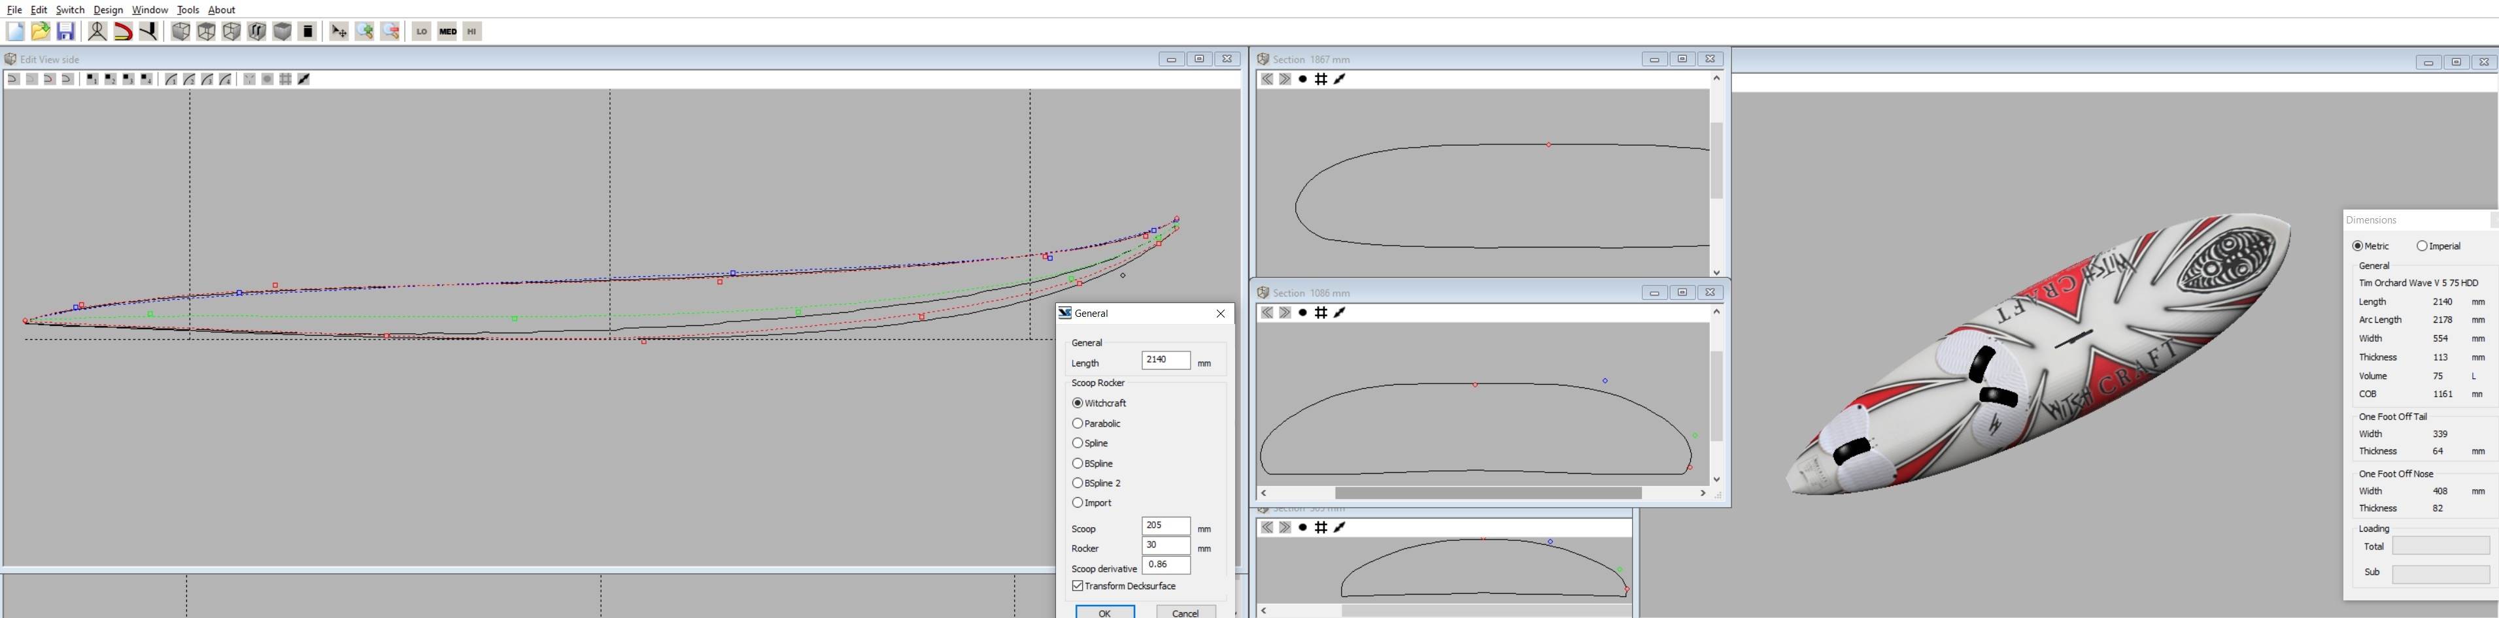
Task: Choose the BSpline 2 radio button
Action: [1078, 483]
